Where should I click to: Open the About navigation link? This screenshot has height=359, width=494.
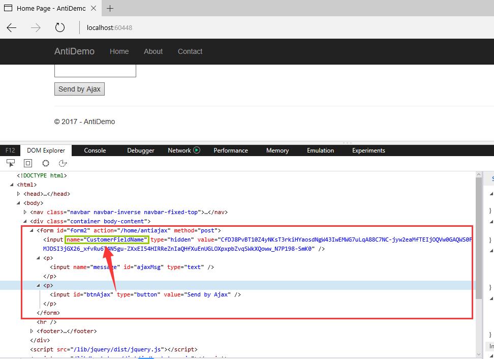(x=153, y=51)
